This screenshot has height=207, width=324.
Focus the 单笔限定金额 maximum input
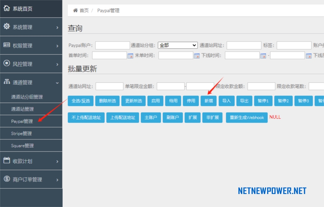coord(200,86)
